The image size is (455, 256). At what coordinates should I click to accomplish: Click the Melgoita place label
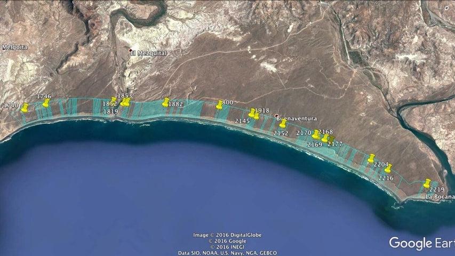[x=14, y=47]
